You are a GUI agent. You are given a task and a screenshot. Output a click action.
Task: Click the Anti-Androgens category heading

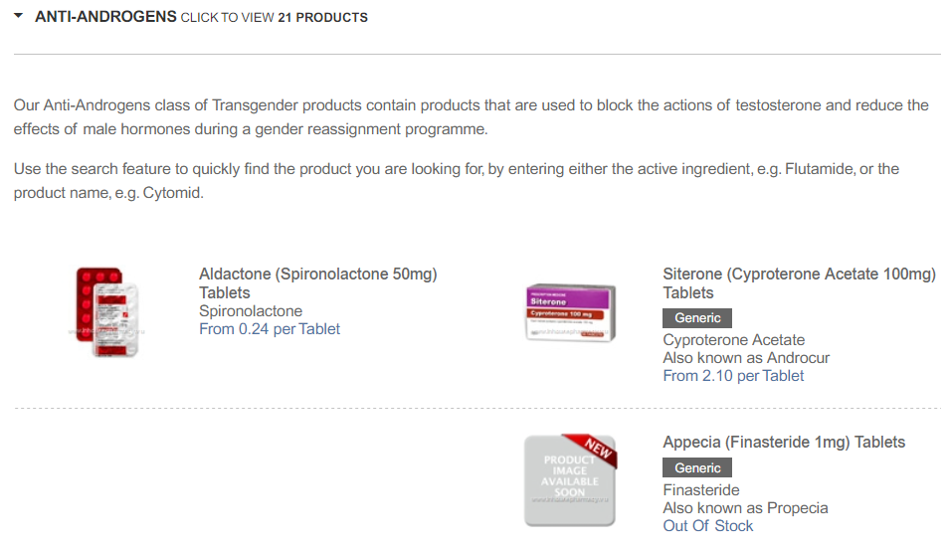(105, 17)
